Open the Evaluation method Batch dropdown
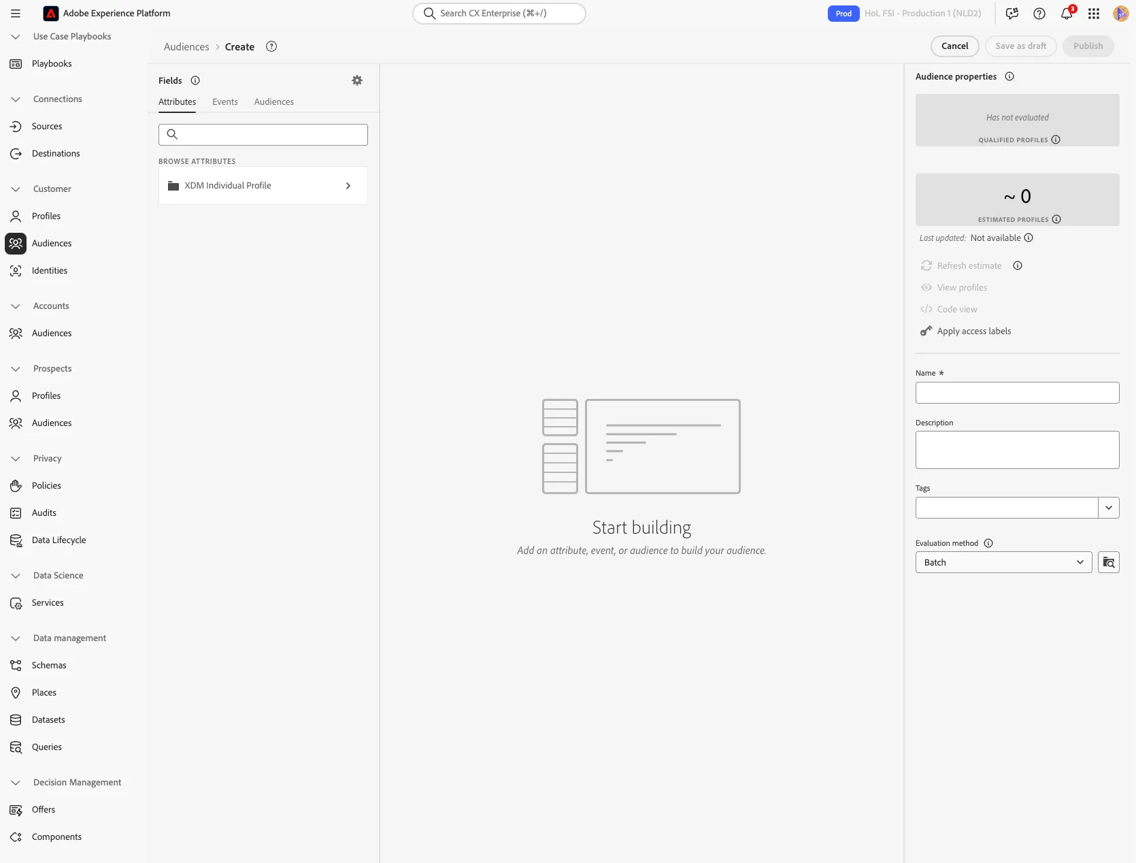 pos(1004,562)
